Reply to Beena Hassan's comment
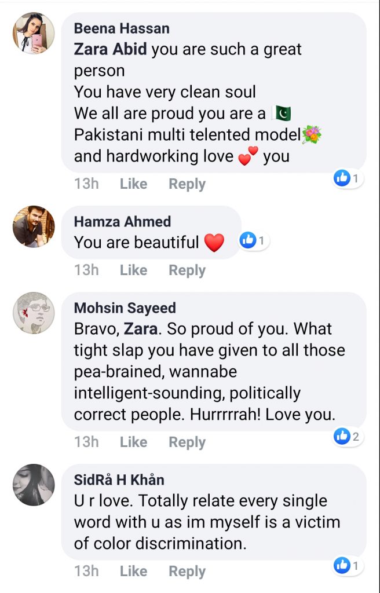 (187, 184)
